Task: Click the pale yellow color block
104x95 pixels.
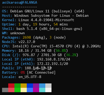Action: point(24,90)
